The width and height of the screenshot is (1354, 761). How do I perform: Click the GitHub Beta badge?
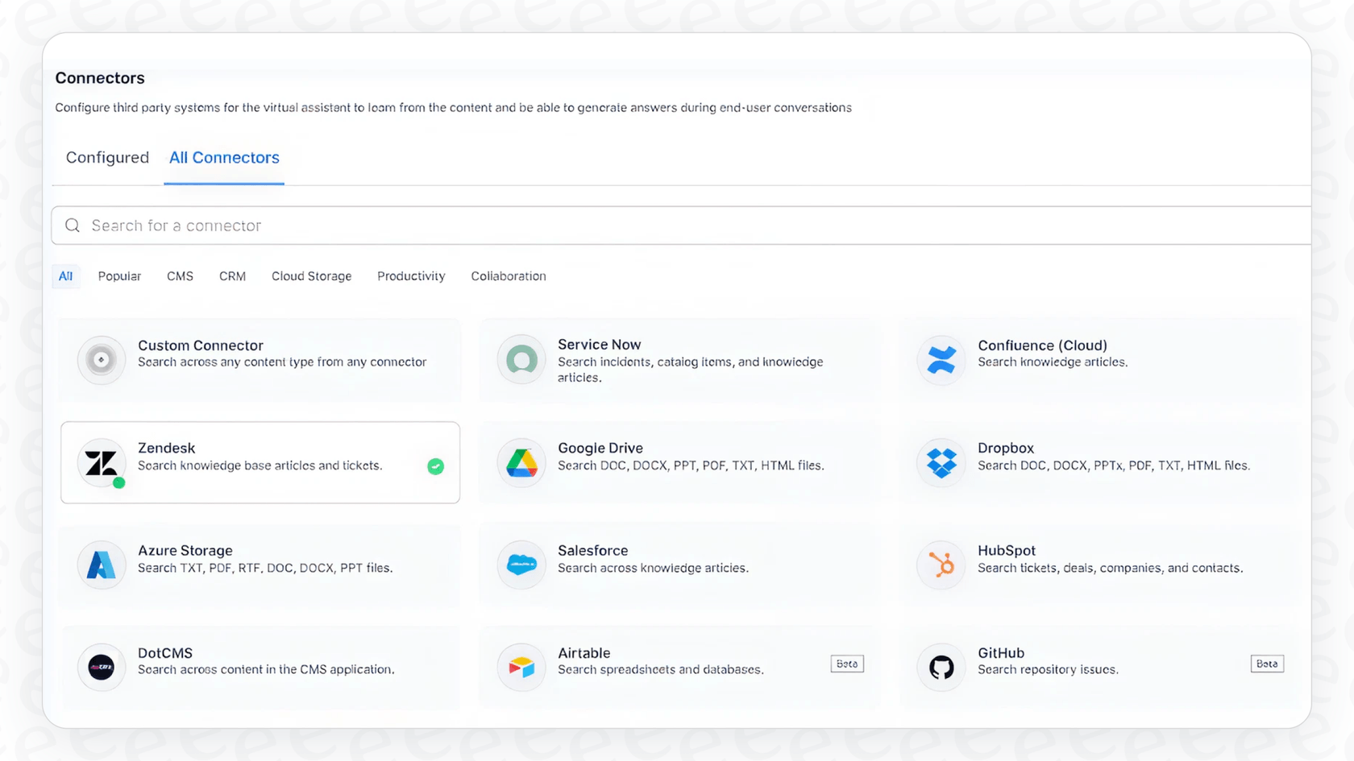pos(1267,664)
